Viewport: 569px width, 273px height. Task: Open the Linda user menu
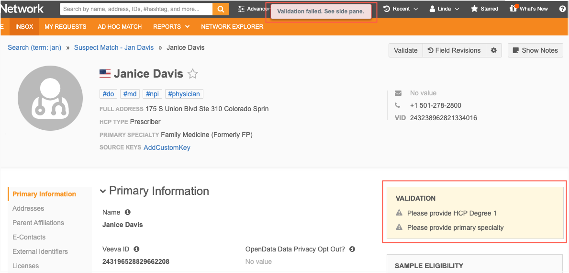[444, 9]
